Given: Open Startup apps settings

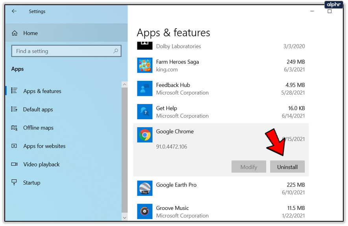Looking at the screenshot, I should click(x=32, y=183).
